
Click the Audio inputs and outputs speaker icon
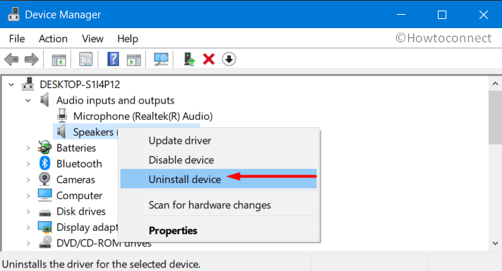point(44,100)
